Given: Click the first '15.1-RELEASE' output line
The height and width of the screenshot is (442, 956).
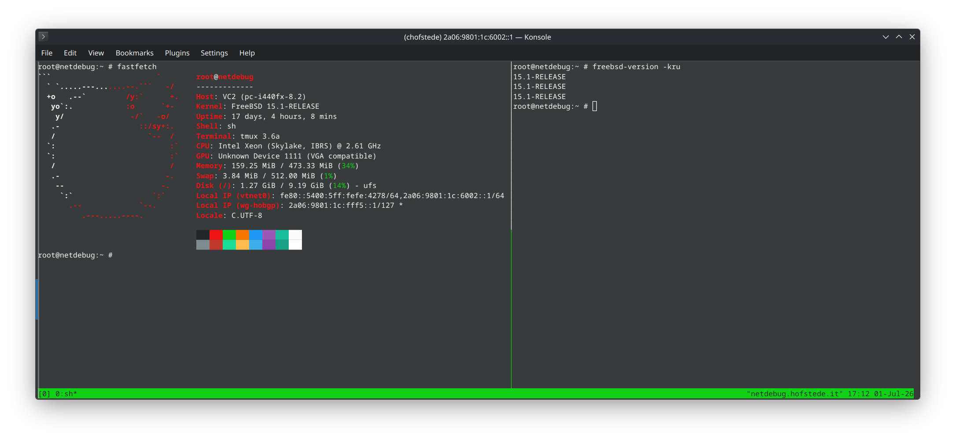Looking at the screenshot, I should point(540,77).
